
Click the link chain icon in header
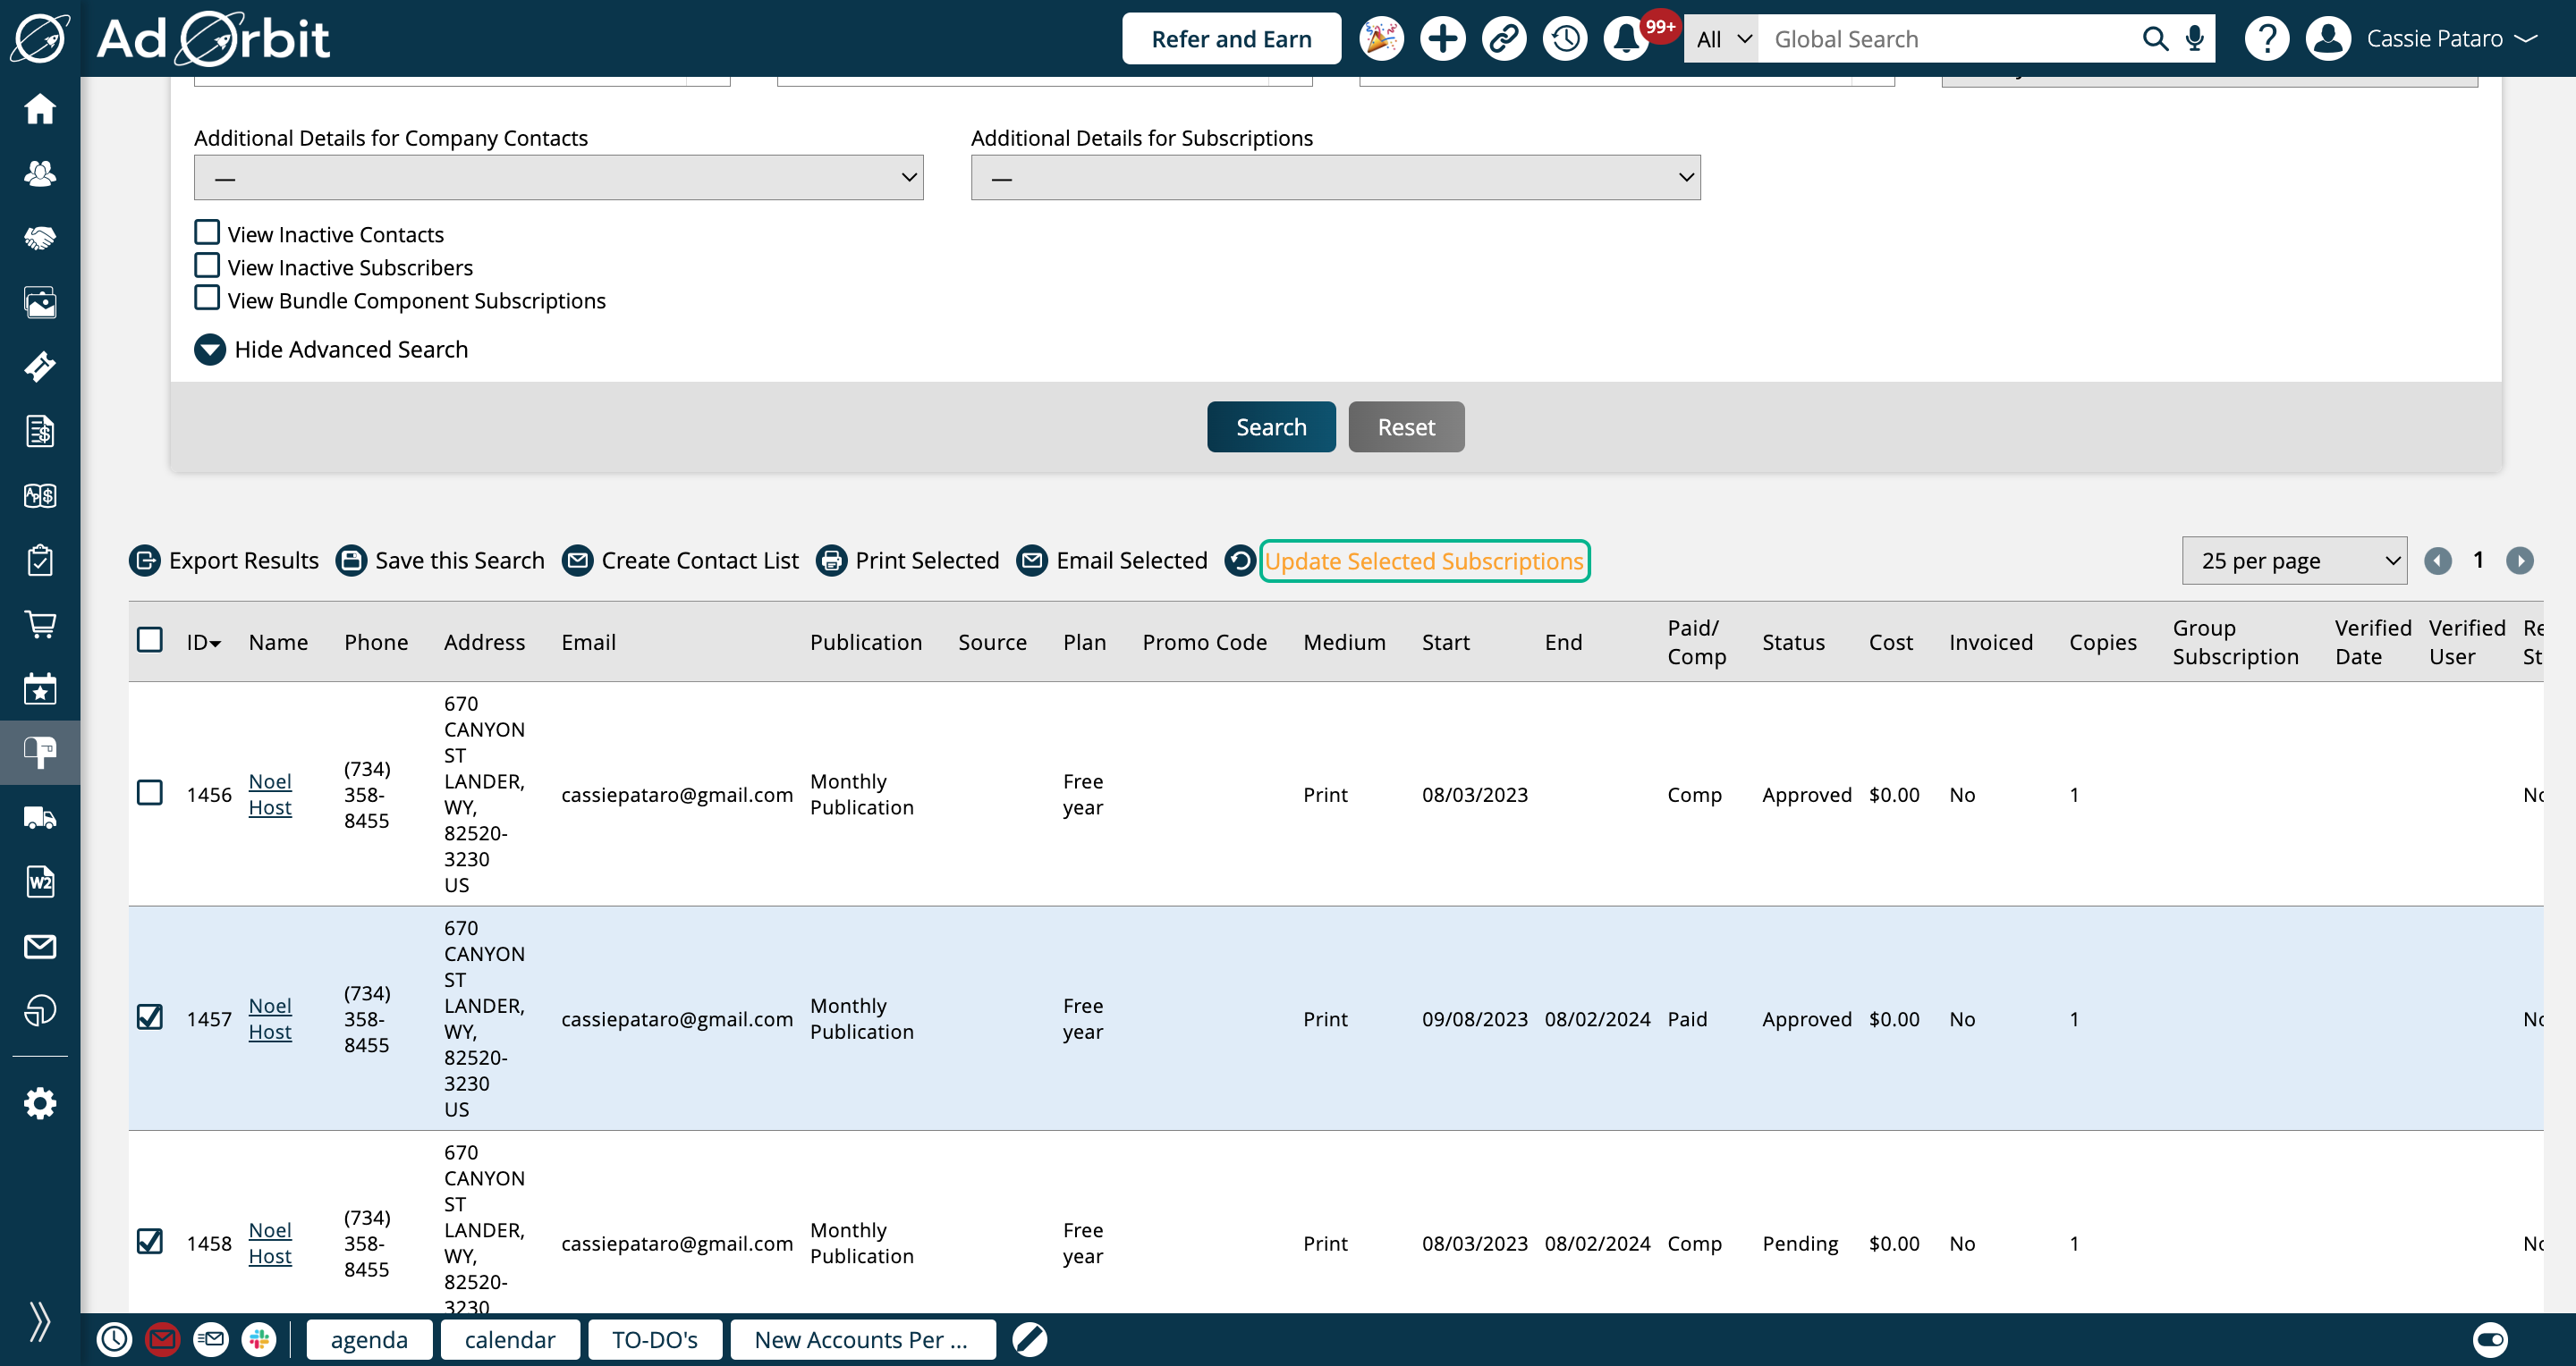[1504, 39]
